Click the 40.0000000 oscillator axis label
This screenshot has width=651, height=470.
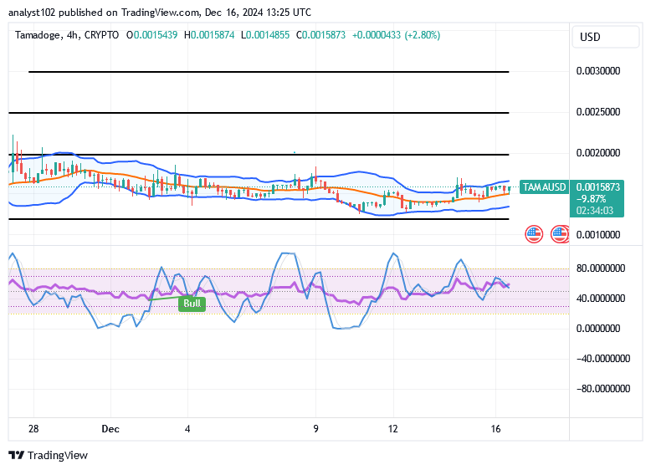pyautogui.click(x=601, y=299)
